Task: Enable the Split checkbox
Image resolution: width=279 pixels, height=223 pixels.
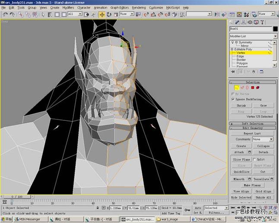Action: [x=254, y=160]
